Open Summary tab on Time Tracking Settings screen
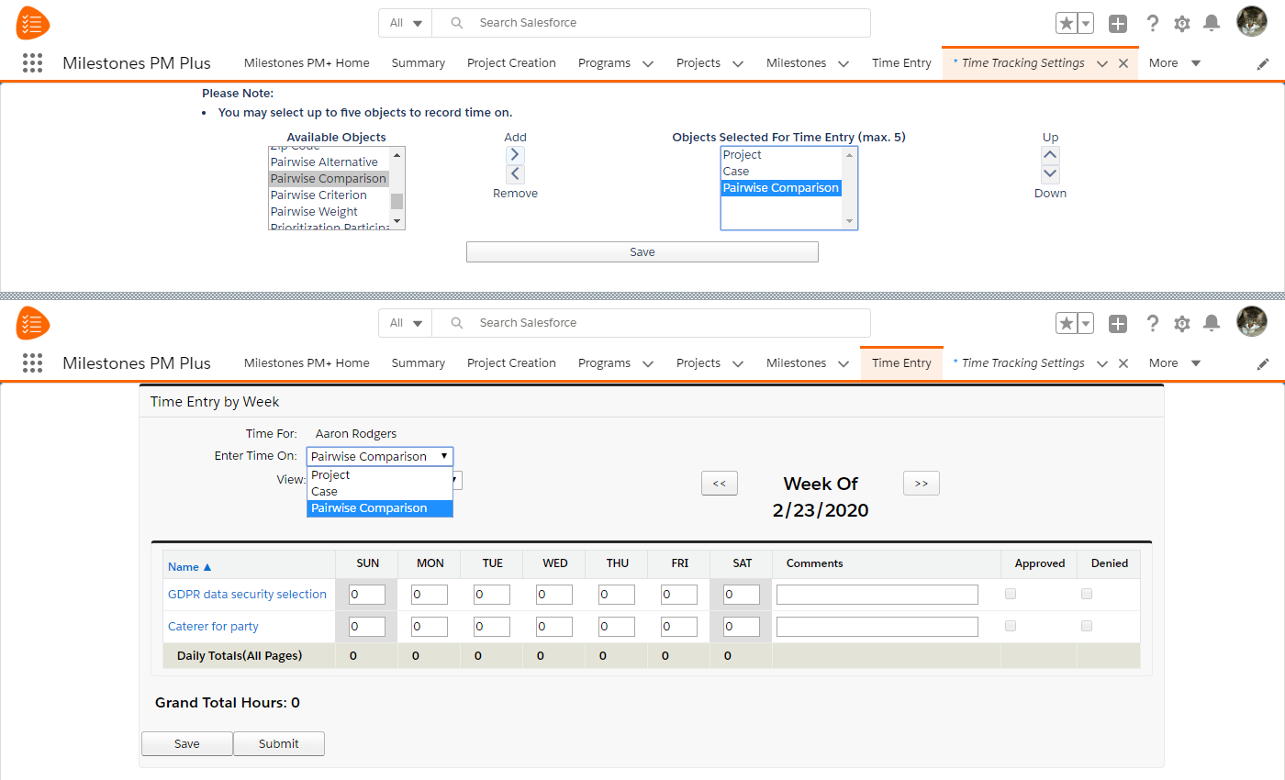 click(x=418, y=63)
